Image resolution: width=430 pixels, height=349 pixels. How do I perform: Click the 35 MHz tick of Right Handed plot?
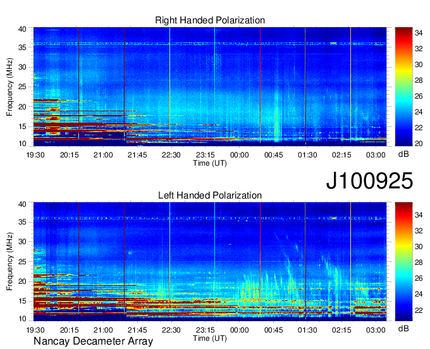pos(22,47)
